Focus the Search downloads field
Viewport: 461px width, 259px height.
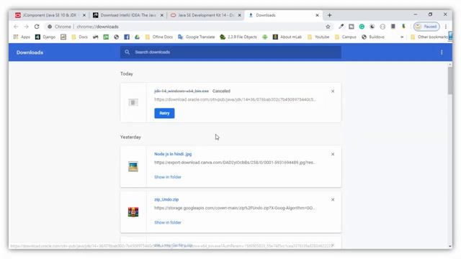(x=230, y=52)
